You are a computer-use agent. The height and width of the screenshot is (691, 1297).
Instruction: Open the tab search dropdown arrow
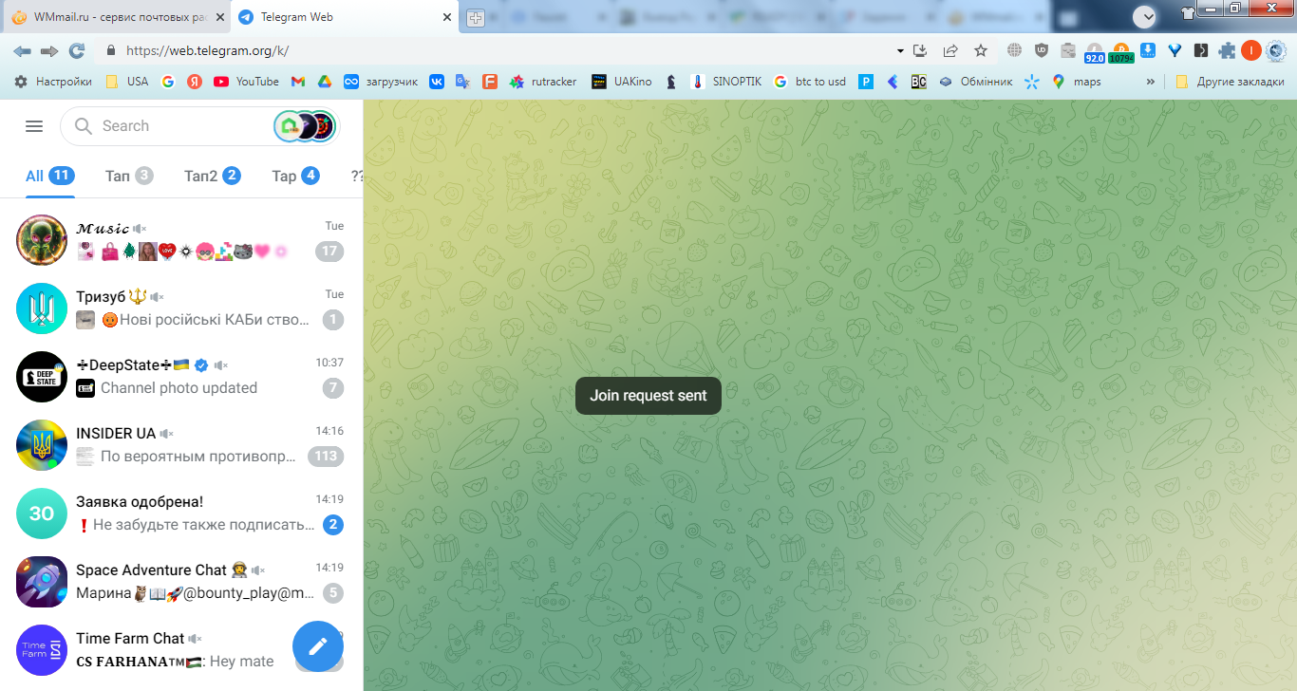pos(1145,16)
